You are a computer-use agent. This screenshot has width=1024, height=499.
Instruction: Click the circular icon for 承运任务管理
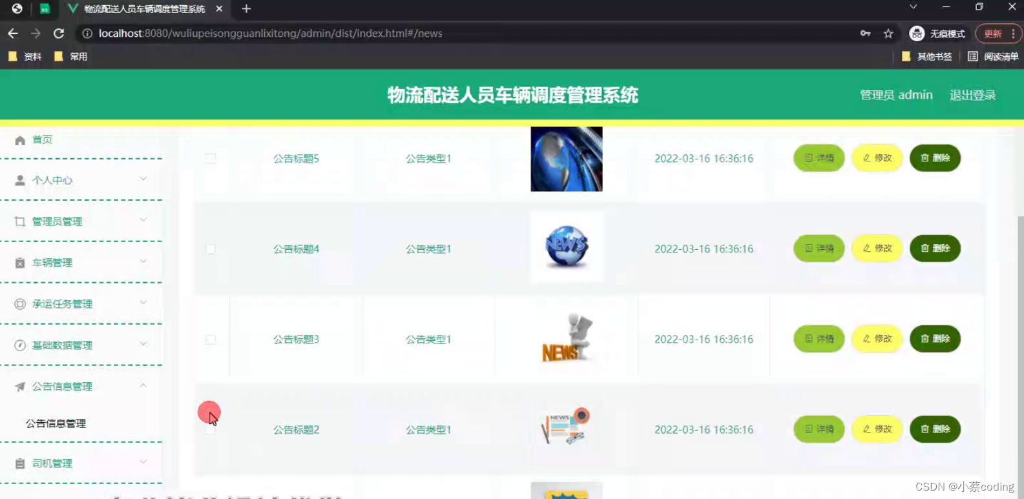[x=20, y=304]
